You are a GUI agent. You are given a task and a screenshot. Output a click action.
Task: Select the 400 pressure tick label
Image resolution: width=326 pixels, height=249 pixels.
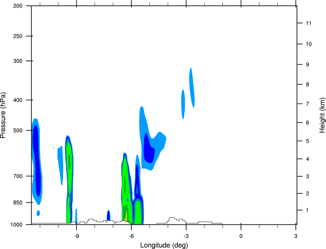[18, 100]
